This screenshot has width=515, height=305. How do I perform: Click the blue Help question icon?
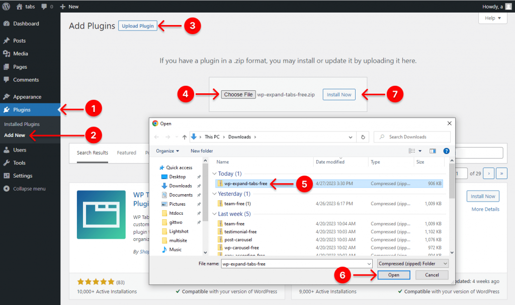[446, 150]
